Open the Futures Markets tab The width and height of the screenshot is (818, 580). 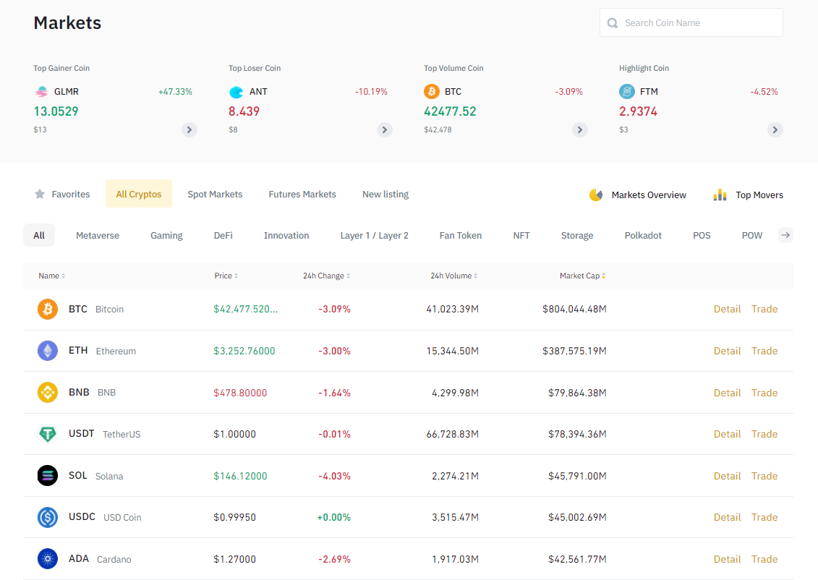(302, 194)
